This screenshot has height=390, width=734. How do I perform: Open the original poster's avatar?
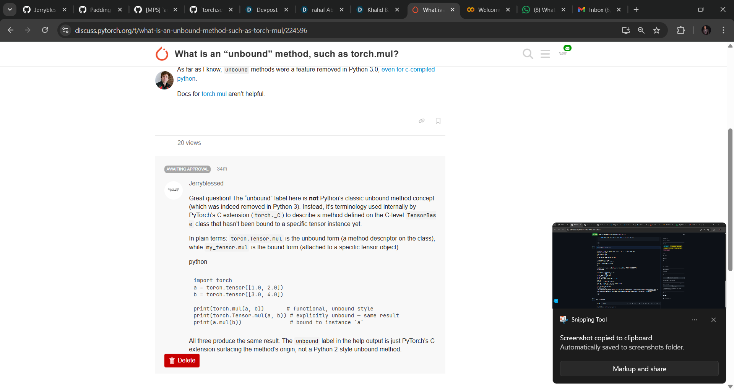click(x=164, y=80)
